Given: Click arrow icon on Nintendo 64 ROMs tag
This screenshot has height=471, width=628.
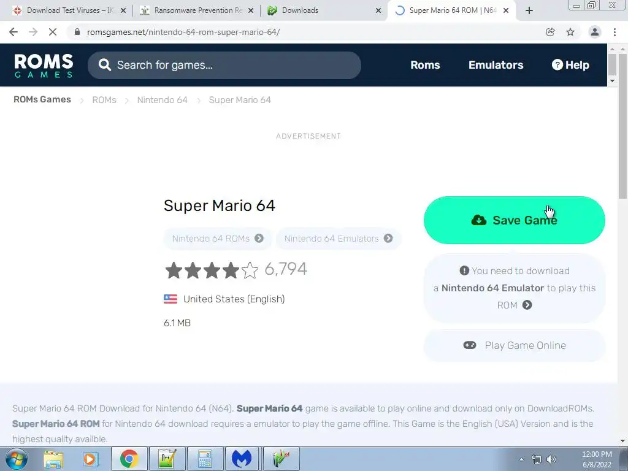Looking at the screenshot, I should pos(259,239).
